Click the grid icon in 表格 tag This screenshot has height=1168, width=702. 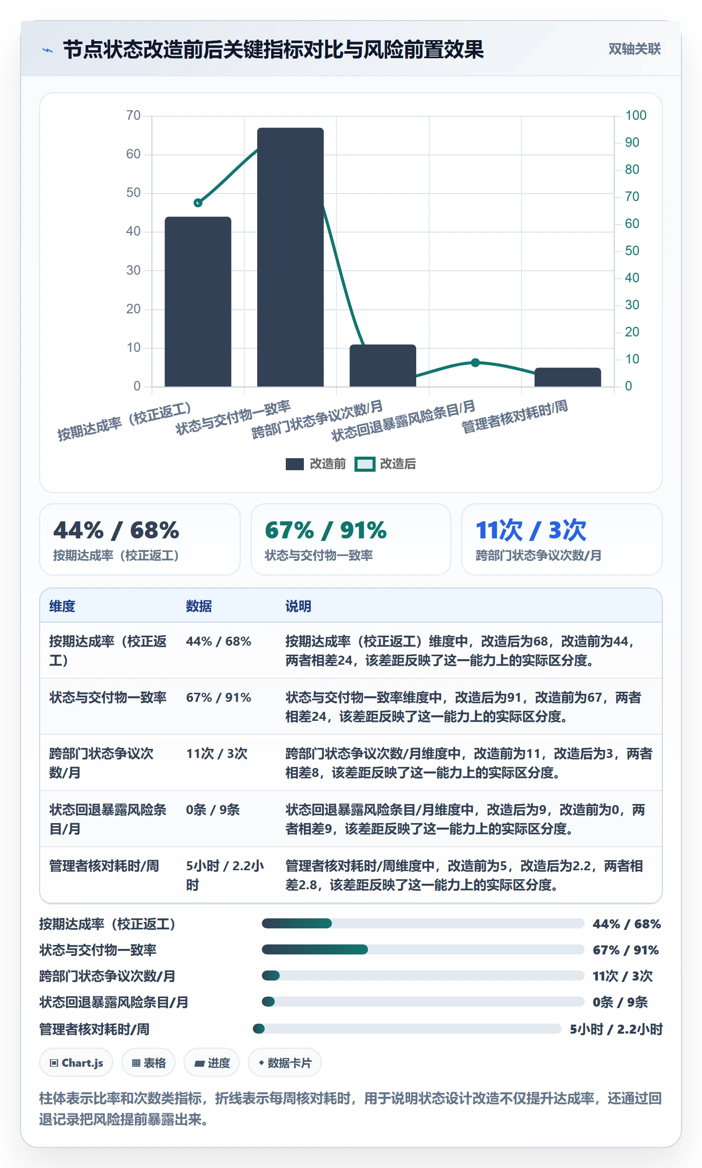(136, 1063)
